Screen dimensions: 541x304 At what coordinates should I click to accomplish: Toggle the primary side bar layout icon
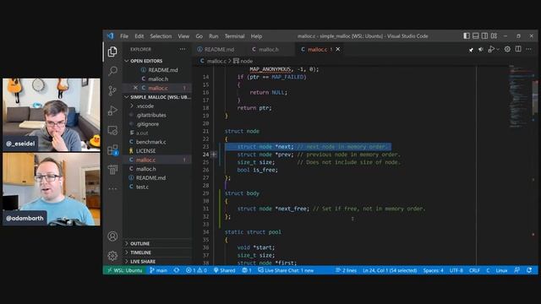[467, 35]
